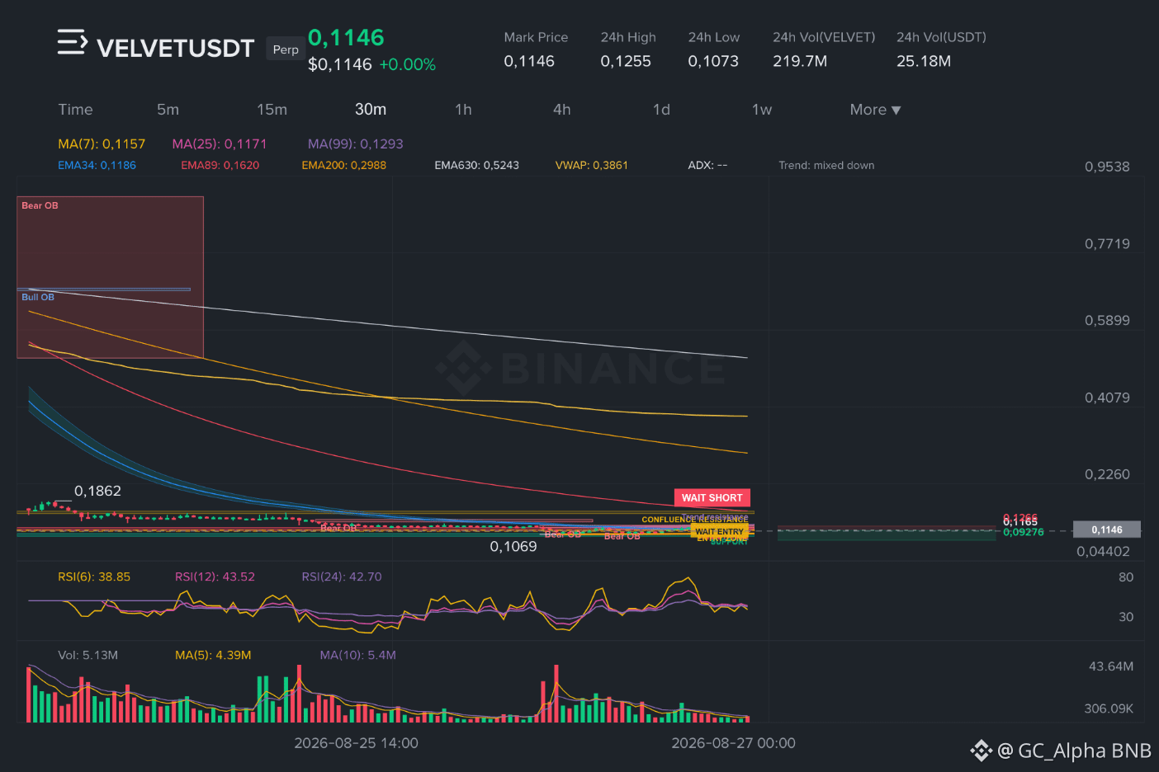Click the RSI(12): 43.52 label
1159x772 pixels.
tap(215, 577)
